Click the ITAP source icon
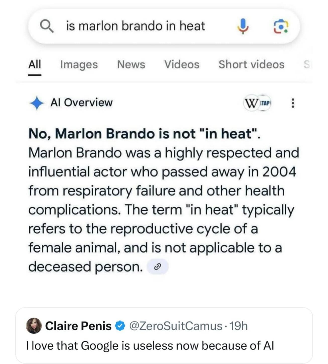 tap(265, 103)
